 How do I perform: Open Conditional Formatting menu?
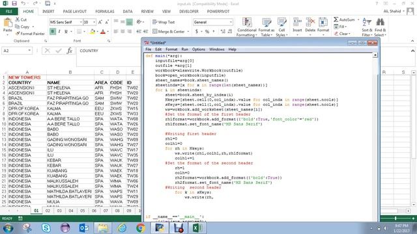point(246,27)
